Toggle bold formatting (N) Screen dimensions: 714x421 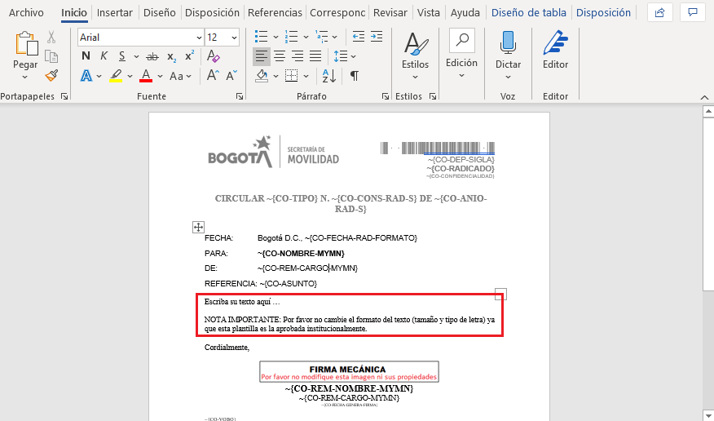pos(86,56)
